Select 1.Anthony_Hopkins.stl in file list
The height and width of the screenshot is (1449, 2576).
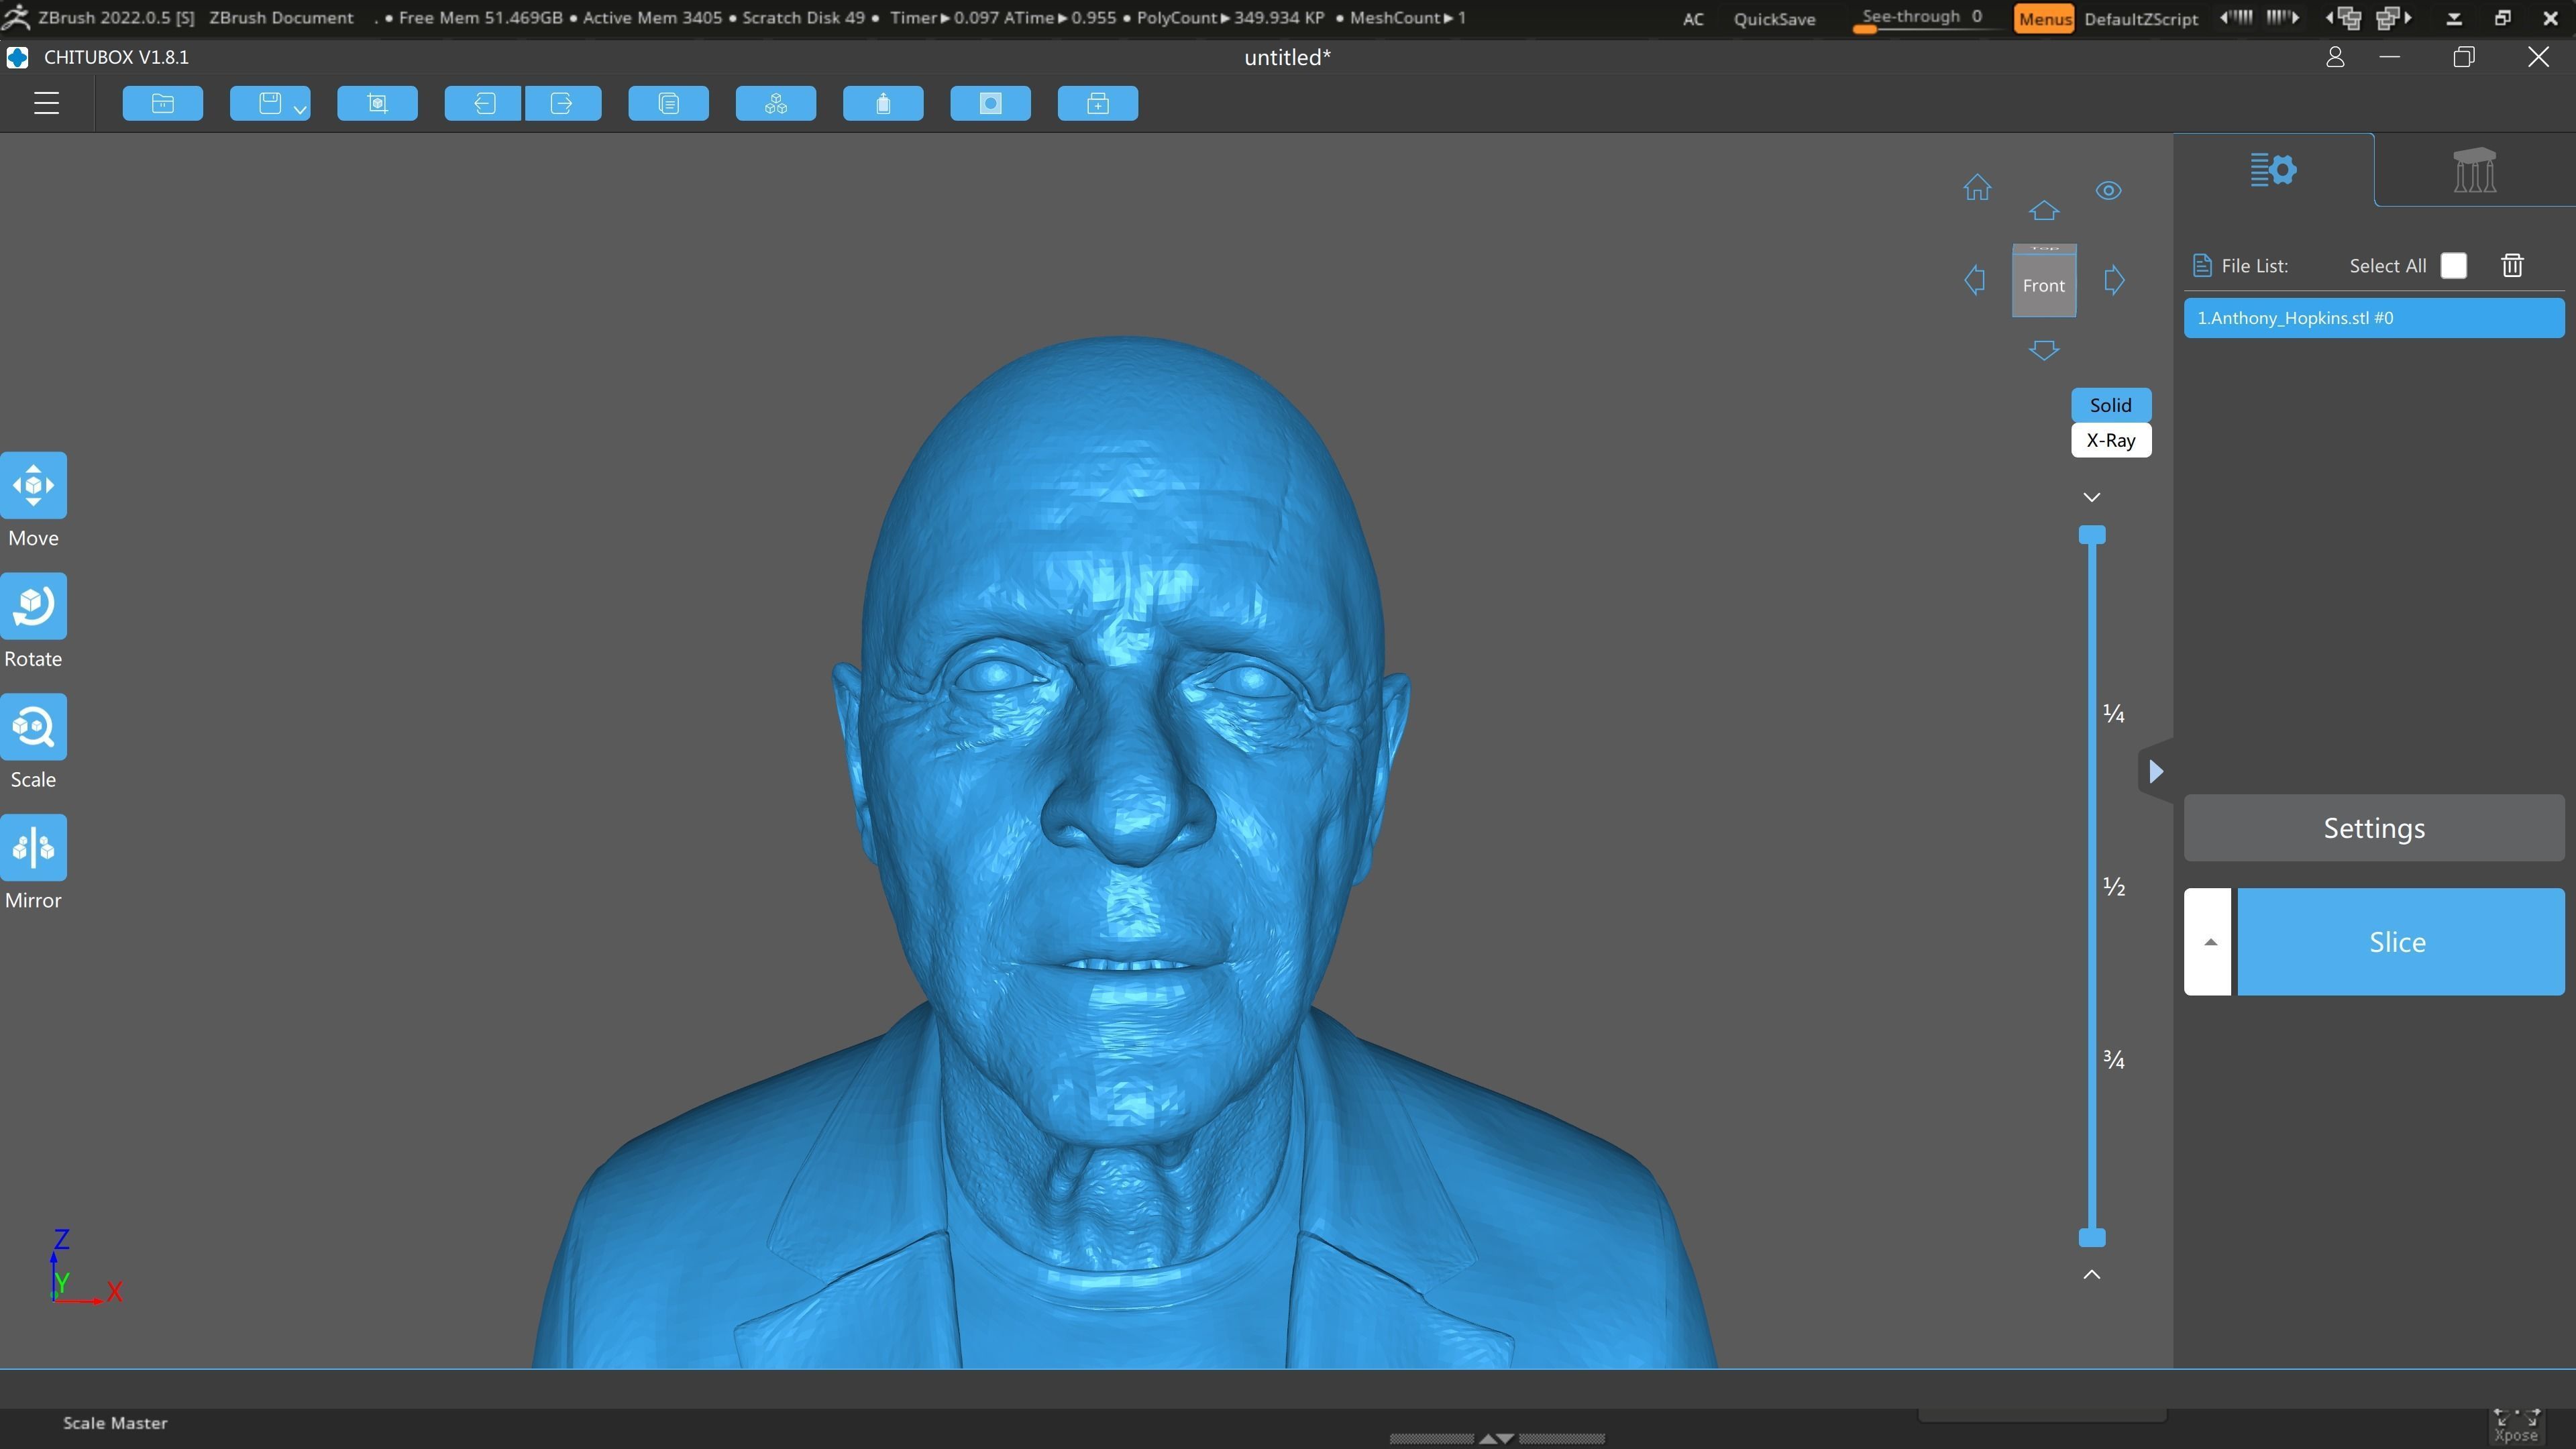point(2374,318)
